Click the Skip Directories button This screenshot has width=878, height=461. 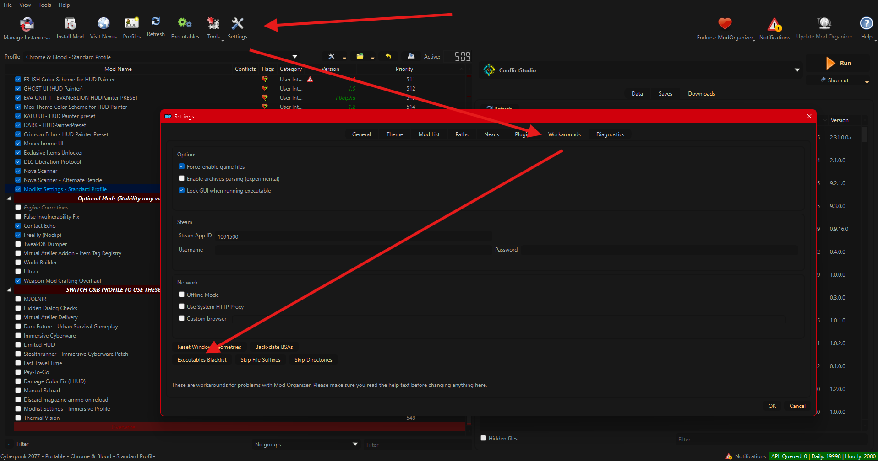[x=313, y=360]
